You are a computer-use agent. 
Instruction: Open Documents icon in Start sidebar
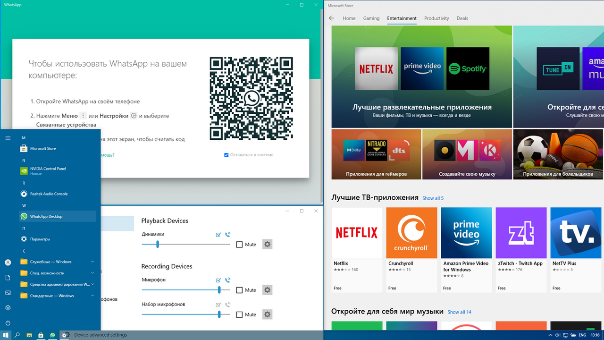(8, 278)
